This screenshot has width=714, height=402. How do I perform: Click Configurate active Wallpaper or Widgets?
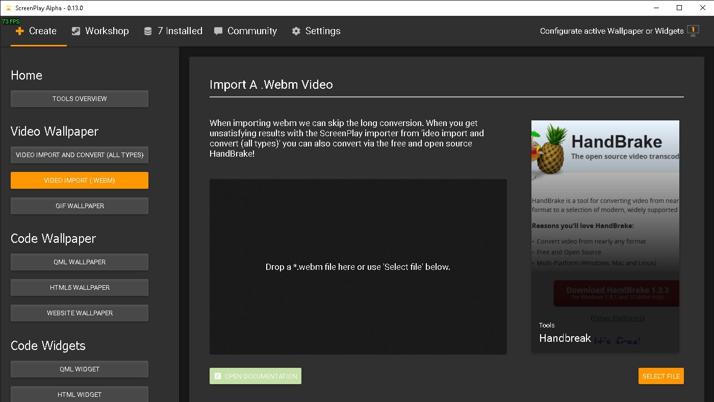(x=611, y=31)
